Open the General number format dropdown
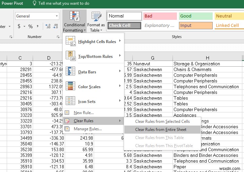The width and height of the screenshot is (244, 172). [57, 16]
